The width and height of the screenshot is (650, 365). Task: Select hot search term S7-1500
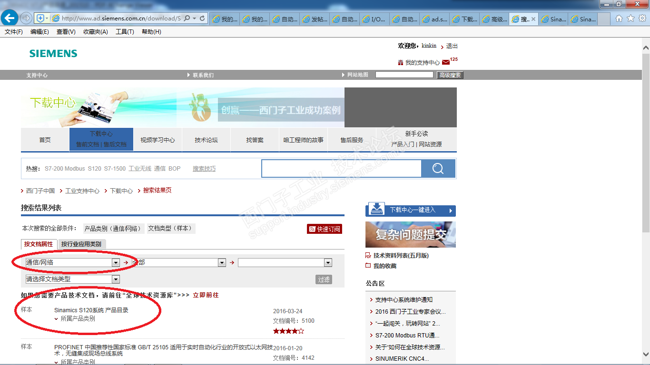pyautogui.click(x=115, y=169)
